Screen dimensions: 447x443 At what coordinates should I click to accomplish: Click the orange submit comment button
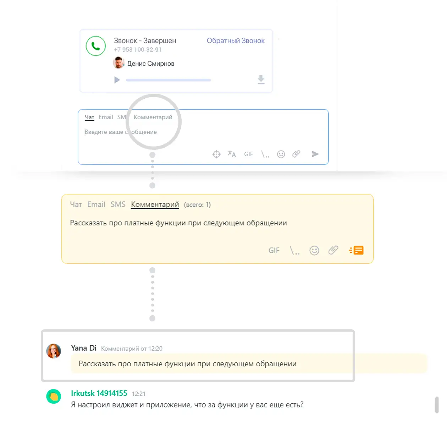tap(356, 250)
